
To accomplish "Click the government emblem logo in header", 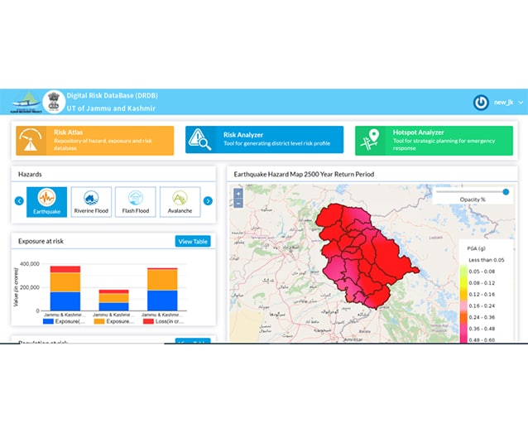I will (x=53, y=101).
